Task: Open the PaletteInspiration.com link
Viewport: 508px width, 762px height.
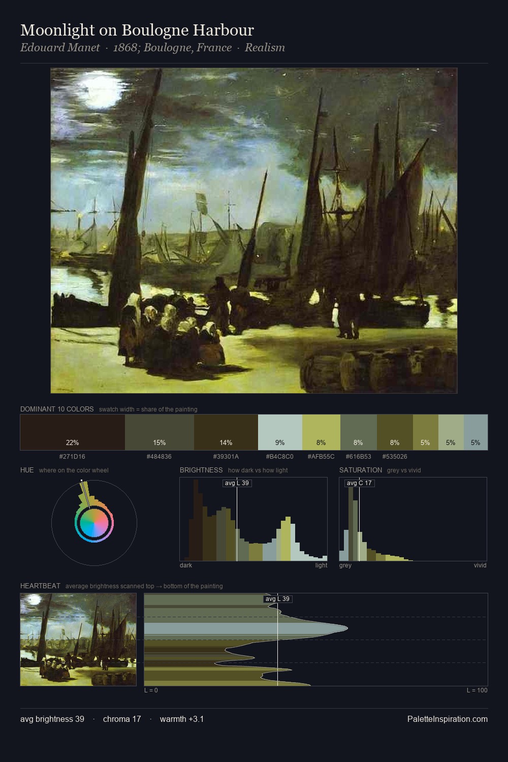Action: pyautogui.click(x=448, y=719)
